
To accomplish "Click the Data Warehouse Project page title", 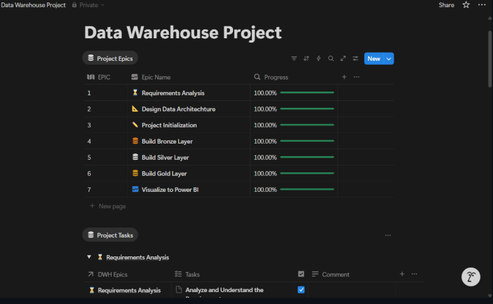I will click(x=183, y=33).
